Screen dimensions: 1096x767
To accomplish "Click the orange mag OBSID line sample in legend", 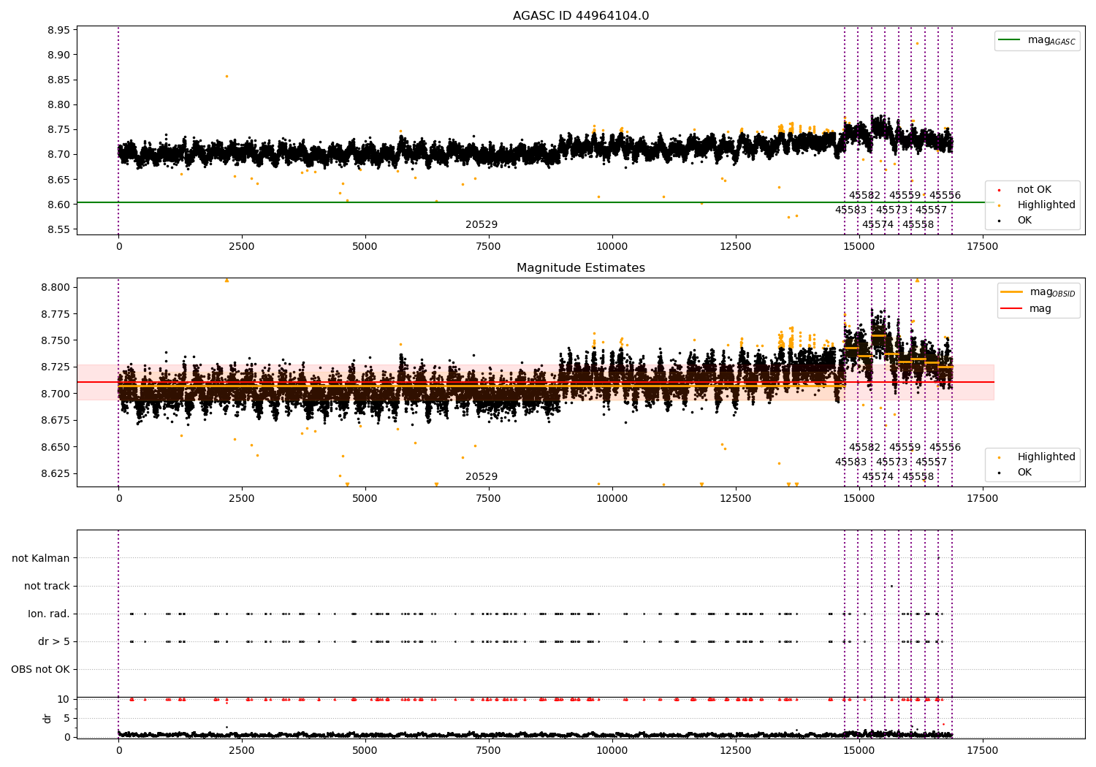I will [1012, 292].
